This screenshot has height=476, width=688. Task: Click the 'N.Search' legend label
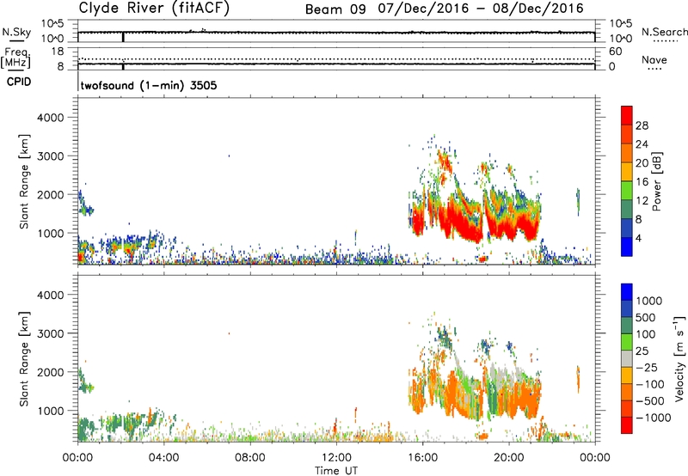tap(664, 32)
